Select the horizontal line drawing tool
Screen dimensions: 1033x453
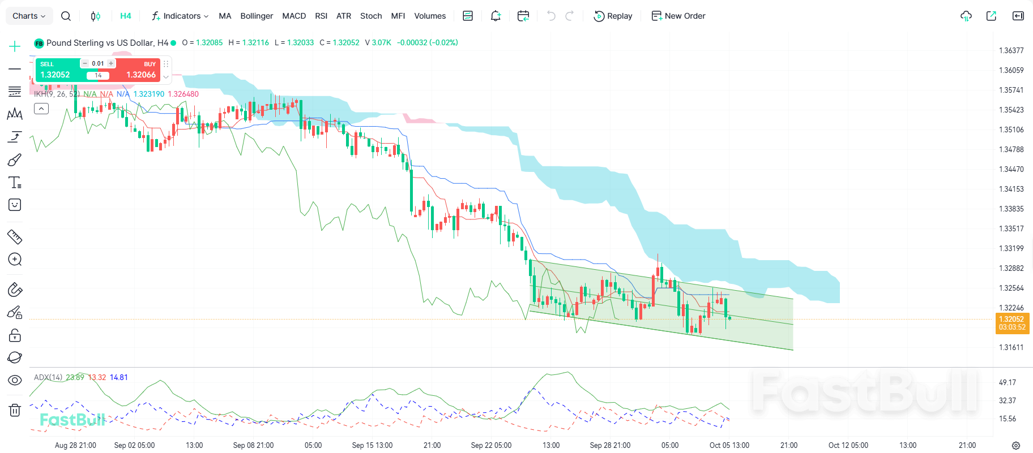(x=15, y=69)
